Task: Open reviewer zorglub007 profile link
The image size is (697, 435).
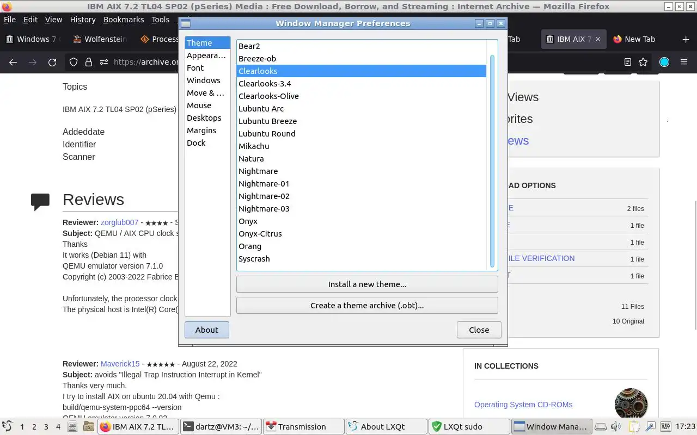Action: click(x=119, y=222)
